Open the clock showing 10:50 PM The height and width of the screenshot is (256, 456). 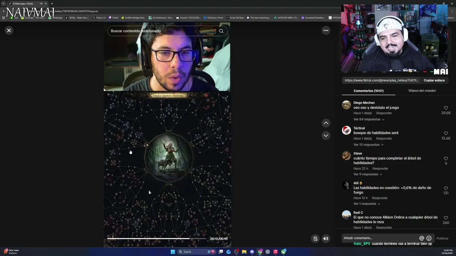point(448,252)
